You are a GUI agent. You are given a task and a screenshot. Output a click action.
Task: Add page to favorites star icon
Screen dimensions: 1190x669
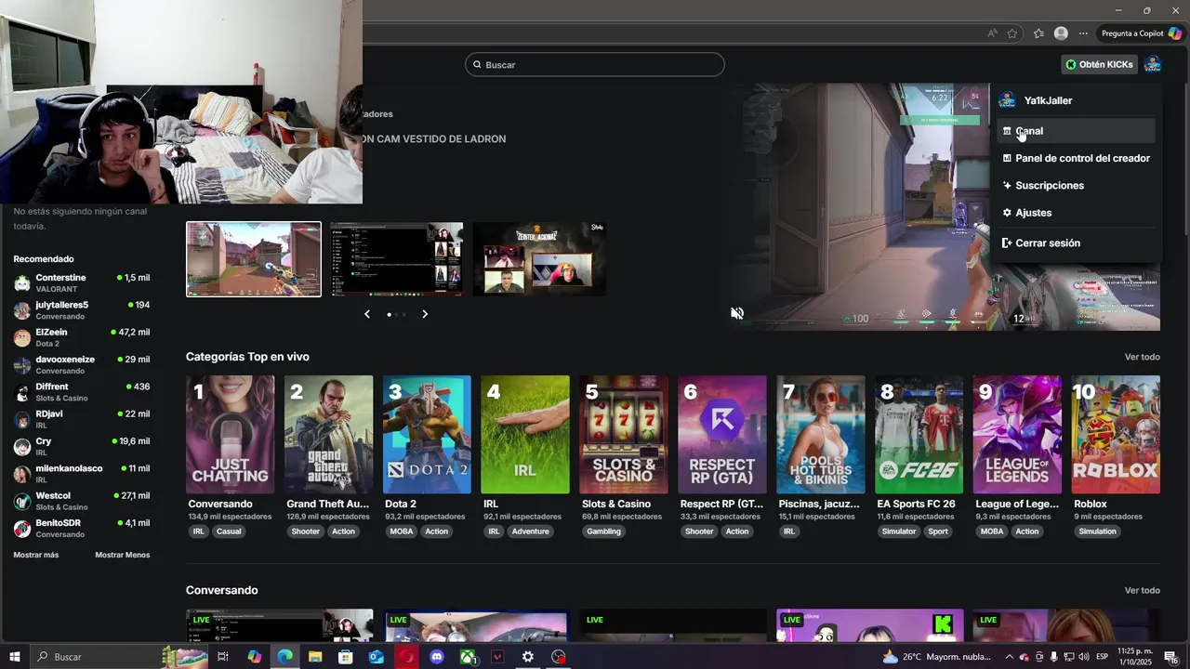[x=1012, y=33]
